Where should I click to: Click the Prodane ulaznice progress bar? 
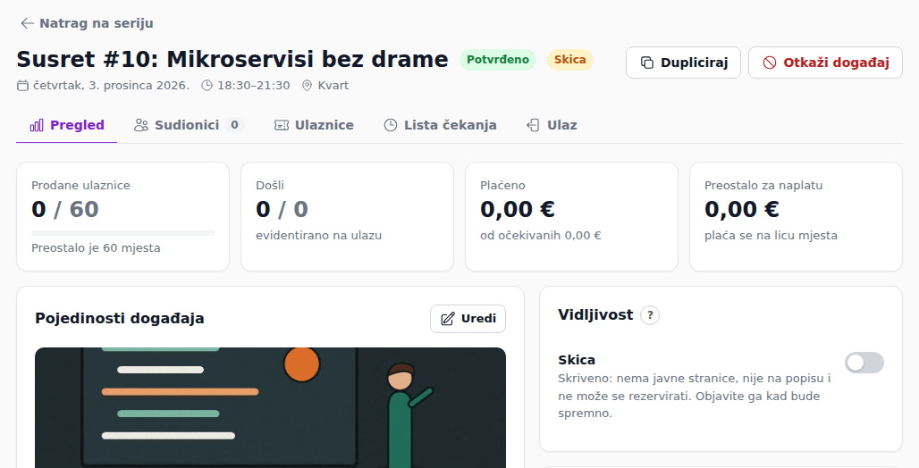pyautogui.click(x=123, y=233)
